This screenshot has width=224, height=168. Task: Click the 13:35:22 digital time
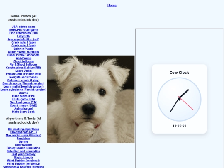coord(179,126)
